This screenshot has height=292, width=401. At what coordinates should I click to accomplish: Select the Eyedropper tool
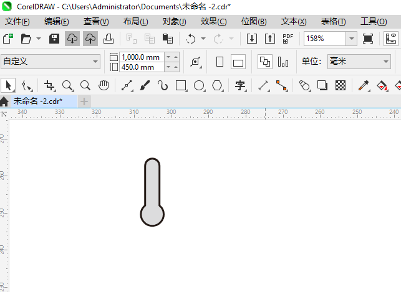point(364,85)
